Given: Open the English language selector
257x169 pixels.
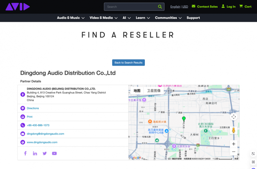Looking at the screenshot, I should pyautogui.click(x=175, y=7).
